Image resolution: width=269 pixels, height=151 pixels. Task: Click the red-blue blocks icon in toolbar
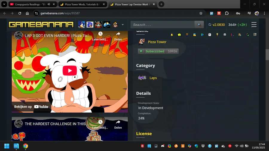click(x=187, y=35)
